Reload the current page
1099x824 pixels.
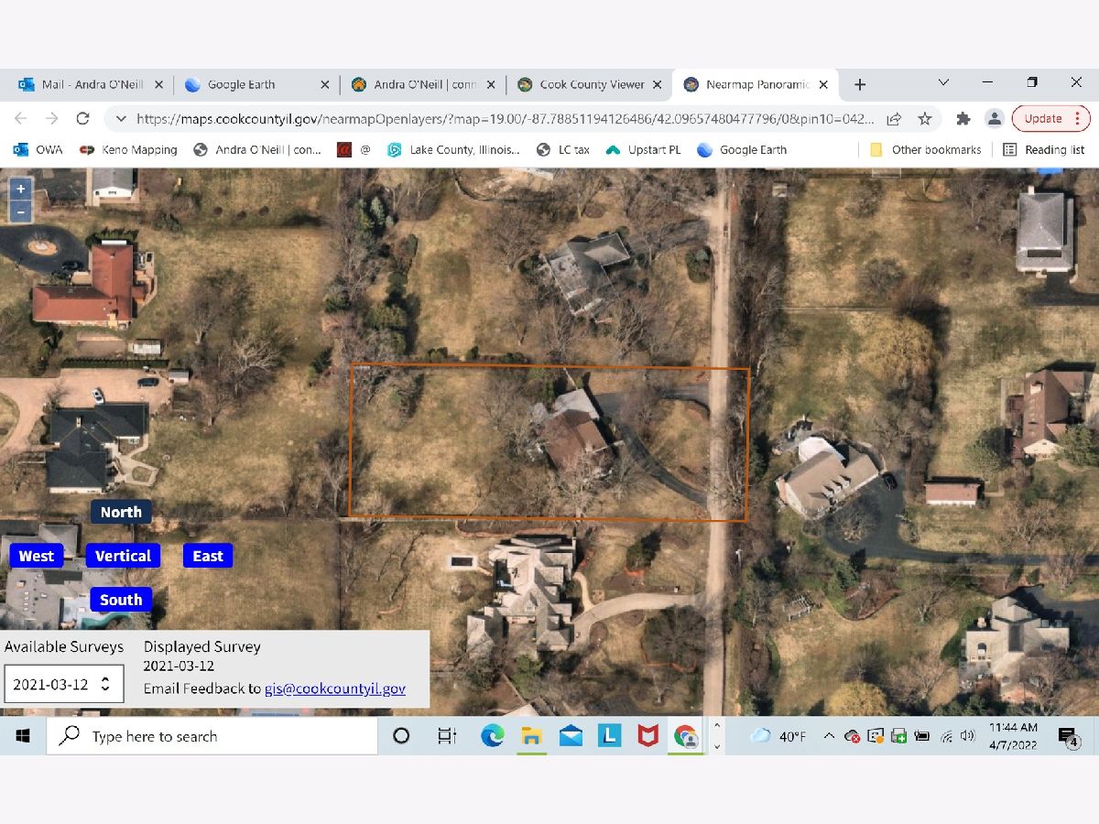(x=82, y=118)
